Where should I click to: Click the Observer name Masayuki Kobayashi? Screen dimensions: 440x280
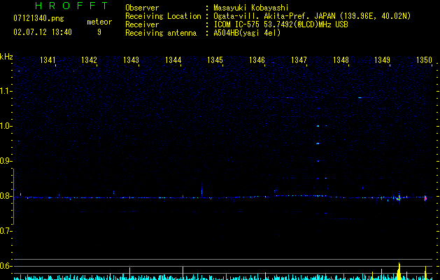(251, 8)
